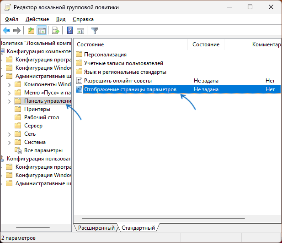The height and width of the screenshot is (243, 282).
Task: Click the 2 параметров status bar text
Action: (18, 238)
